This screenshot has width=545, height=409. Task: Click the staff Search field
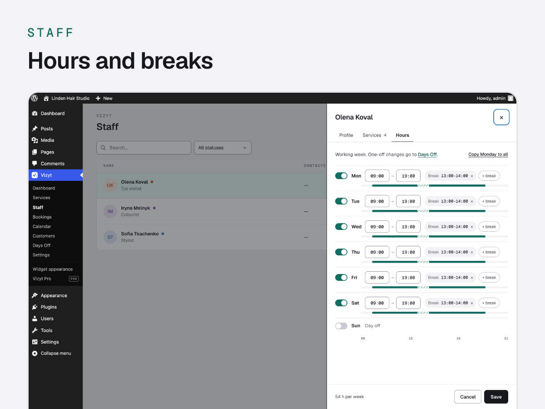[x=144, y=148]
